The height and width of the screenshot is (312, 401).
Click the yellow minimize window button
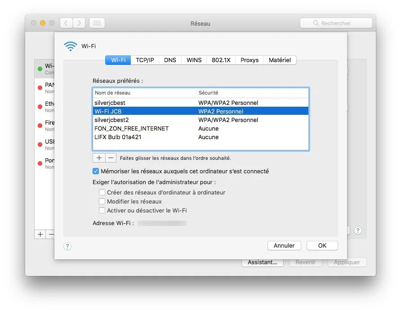43,23
